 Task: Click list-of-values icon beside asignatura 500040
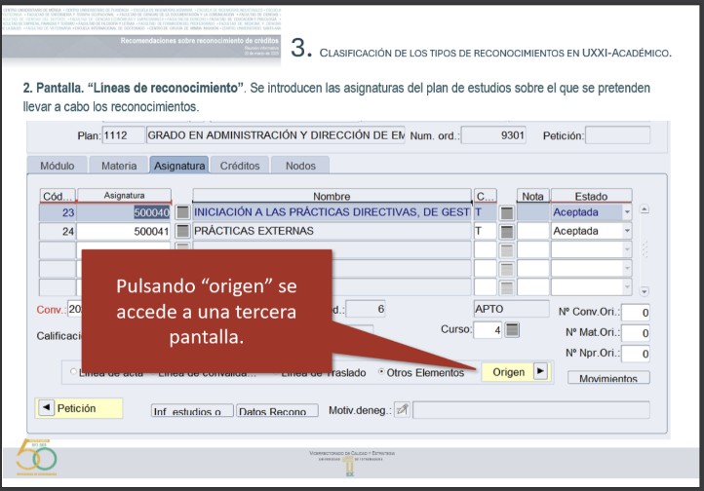tap(182, 211)
